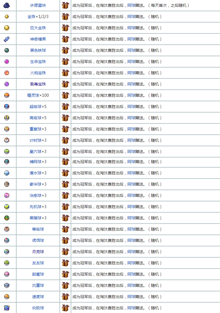
Task: Follow the 阿球 link in 友友球 row
Action: (131, 263)
